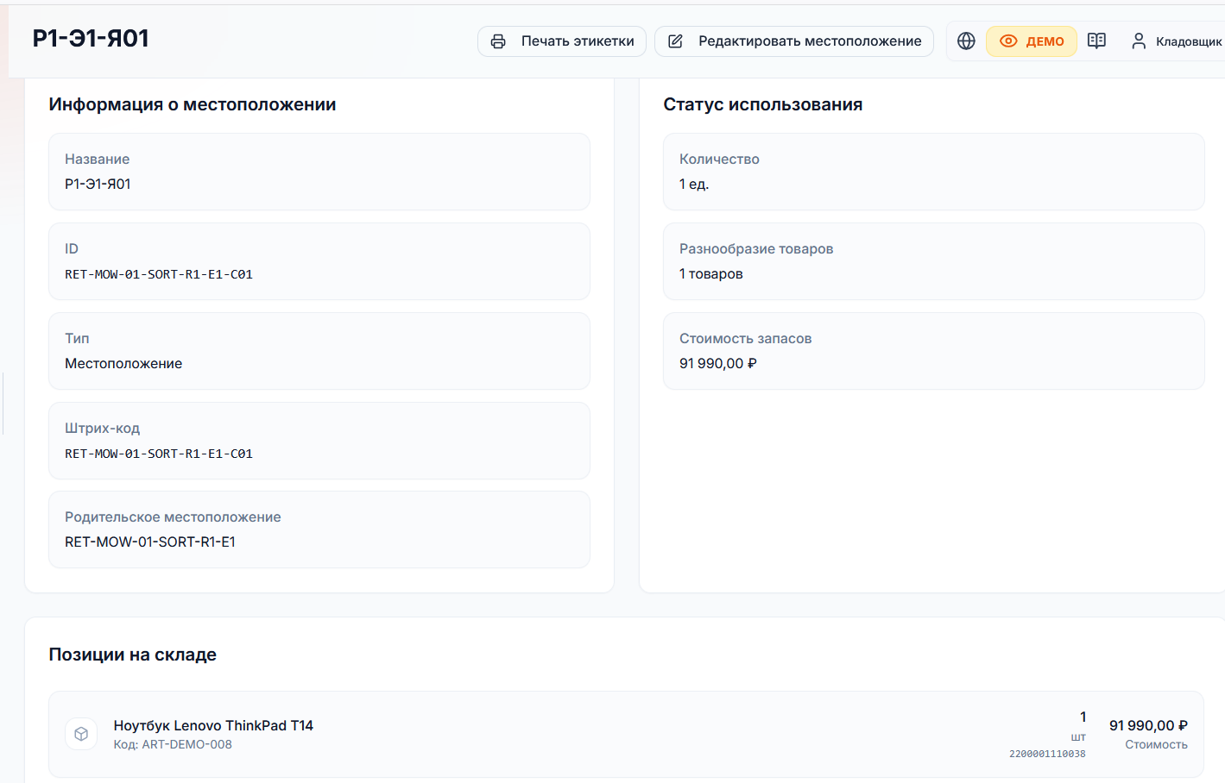This screenshot has width=1225, height=783.
Task: Click the Информация о местоположении heading
Action: pyautogui.click(x=193, y=104)
